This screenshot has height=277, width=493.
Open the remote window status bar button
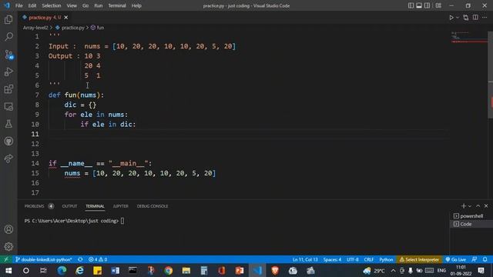(6, 260)
